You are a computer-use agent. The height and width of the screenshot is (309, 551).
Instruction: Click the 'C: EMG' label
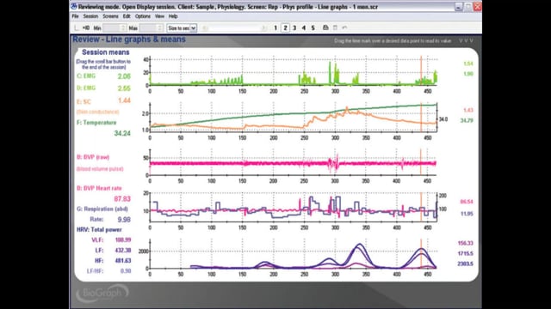pyautogui.click(x=86, y=76)
